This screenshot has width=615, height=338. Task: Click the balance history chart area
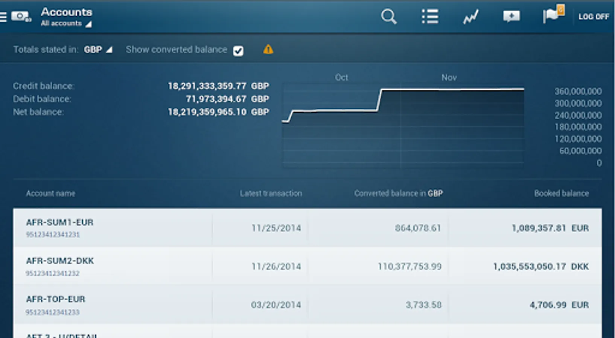tap(403, 126)
